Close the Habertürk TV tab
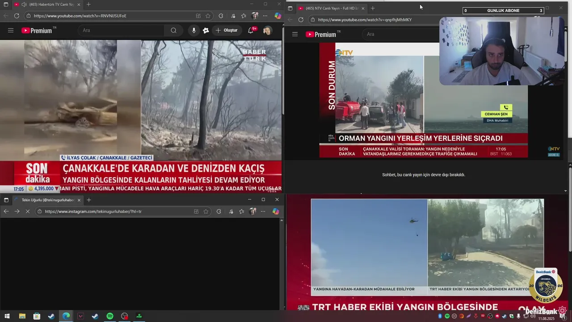572x322 pixels. pyautogui.click(x=79, y=4)
